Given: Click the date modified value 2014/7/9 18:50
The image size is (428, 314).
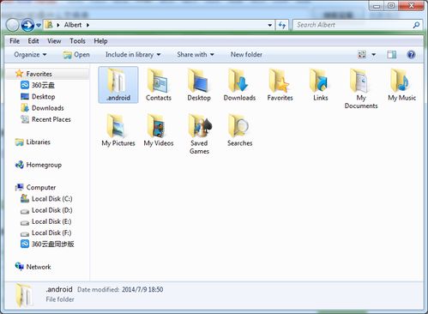Looking at the screenshot, I should click(142, 289).
